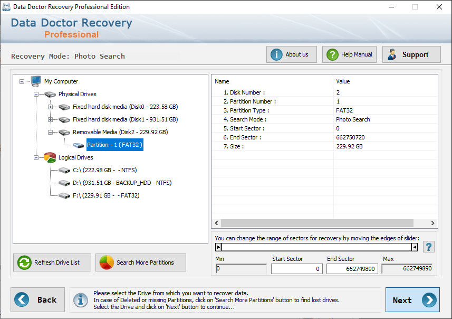Screen dimensions: 452x319
Task: Click the Logical Drives pie chart icon
Action: pyautogui.click(x=50, y=157)
